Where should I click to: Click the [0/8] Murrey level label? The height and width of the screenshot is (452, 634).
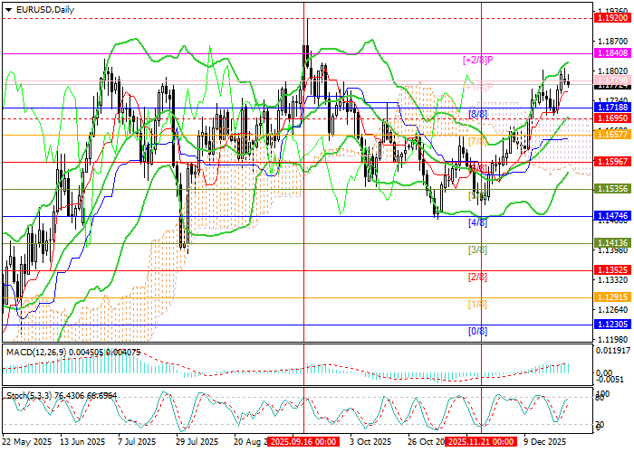(x=477, y=332)
